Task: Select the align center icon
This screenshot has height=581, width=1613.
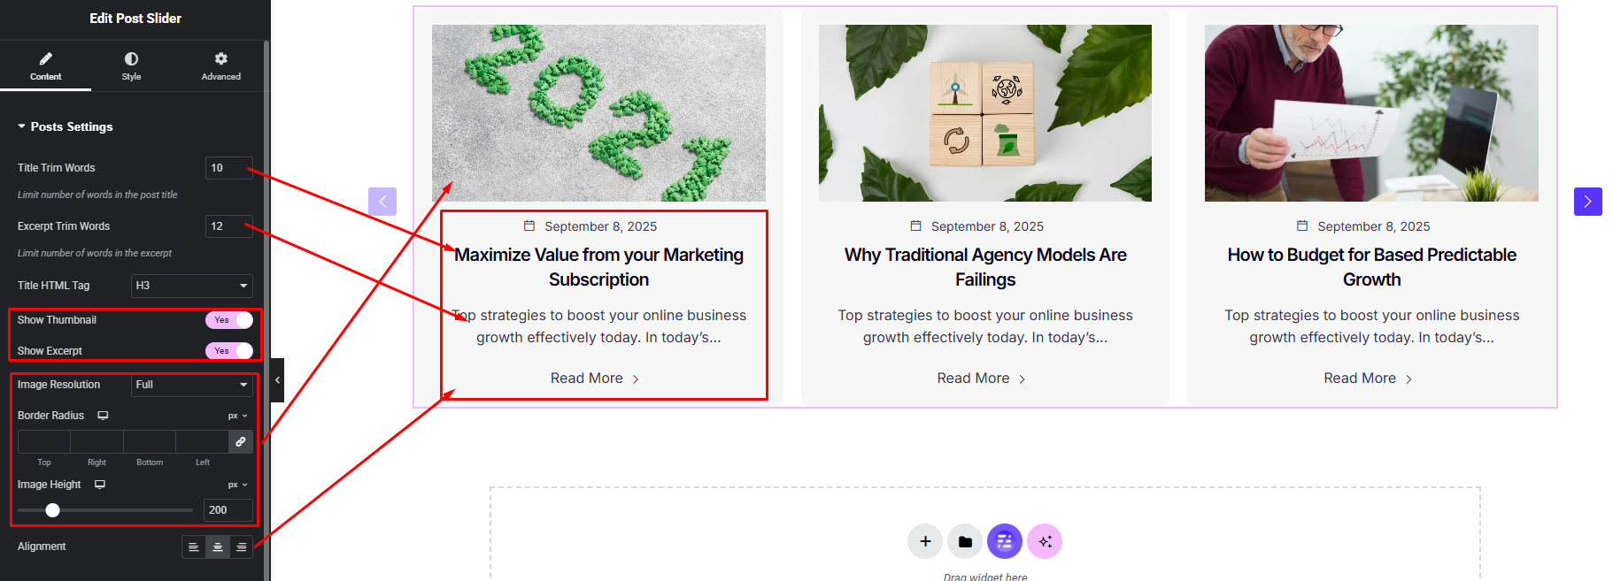Action: coord(217,547)
